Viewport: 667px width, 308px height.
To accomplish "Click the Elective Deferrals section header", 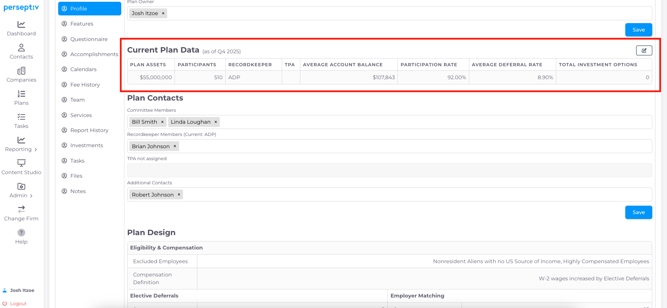I will [x=154, y=296].
